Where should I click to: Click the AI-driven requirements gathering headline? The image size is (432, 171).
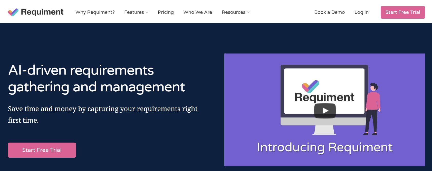97,79
